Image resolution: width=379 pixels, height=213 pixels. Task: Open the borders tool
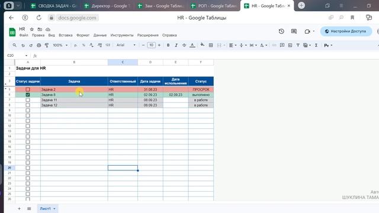211,45
